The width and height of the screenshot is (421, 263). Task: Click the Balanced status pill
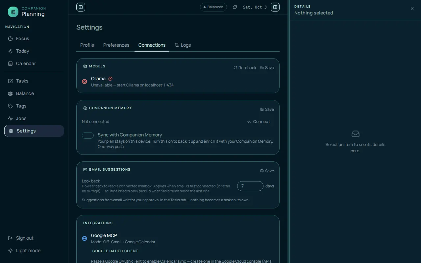[213, 7]
